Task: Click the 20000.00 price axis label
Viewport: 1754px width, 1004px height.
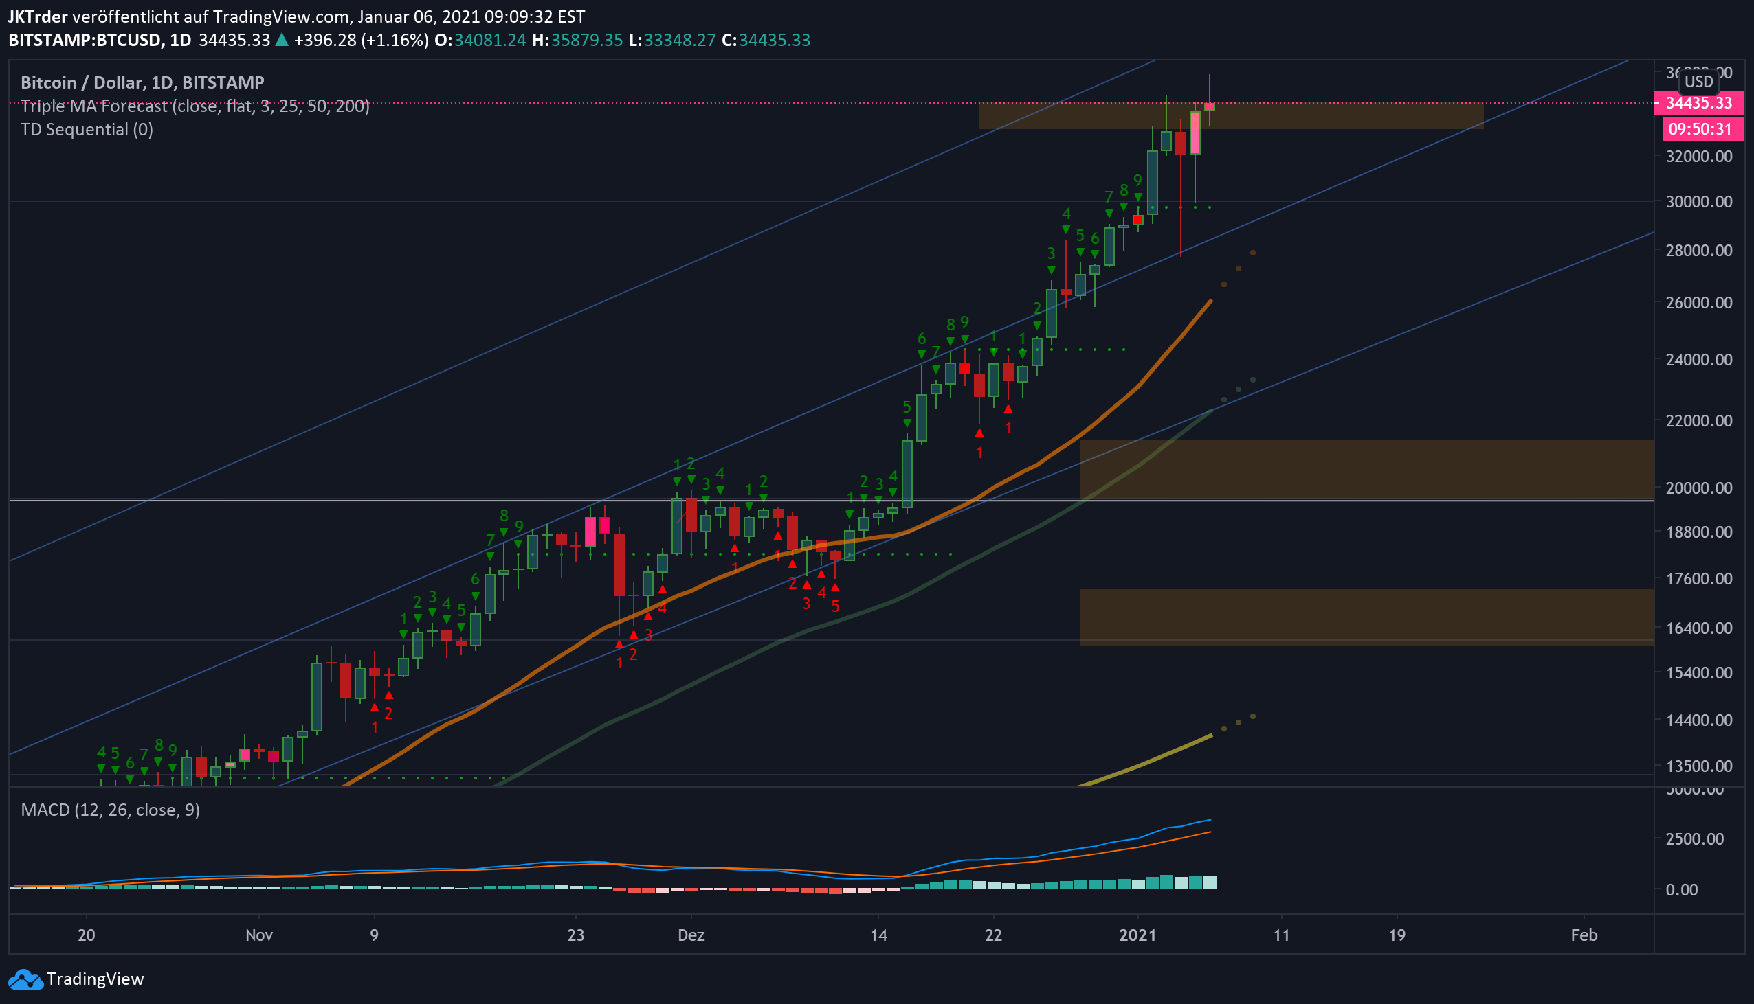Action: (x=1698, y=488)
